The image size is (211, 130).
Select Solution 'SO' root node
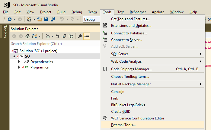38,51
